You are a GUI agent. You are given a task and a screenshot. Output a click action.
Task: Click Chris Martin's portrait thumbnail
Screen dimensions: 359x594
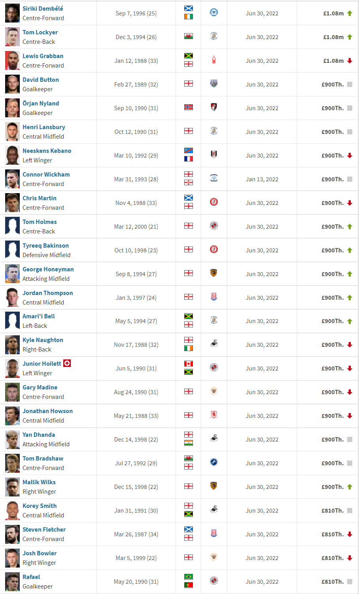(x=12, y=203)
